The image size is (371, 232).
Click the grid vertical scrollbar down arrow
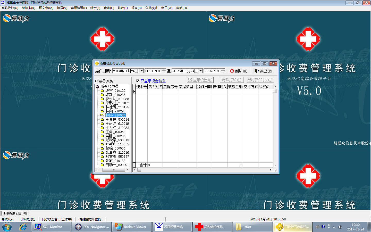click(275, 165)
